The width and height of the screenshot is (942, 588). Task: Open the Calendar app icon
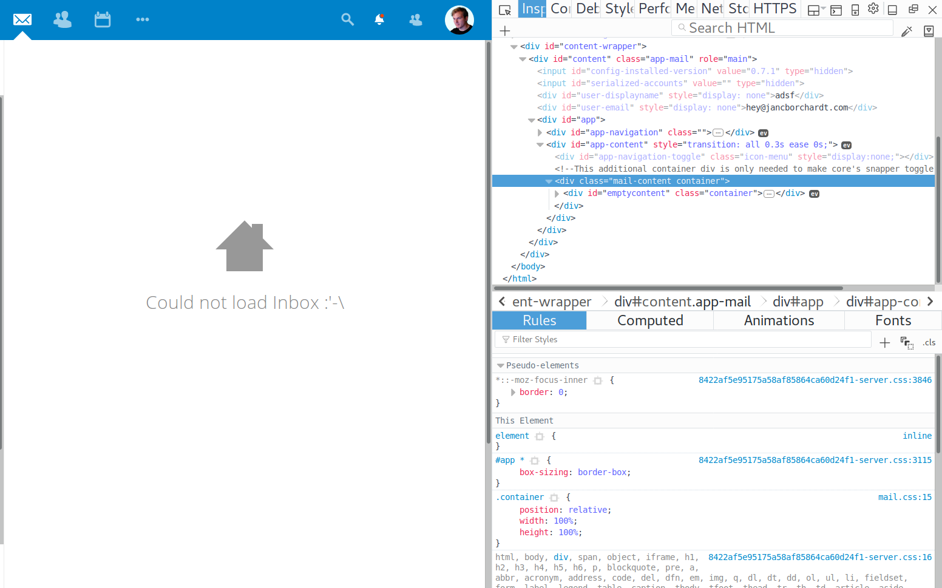[103, 19]
